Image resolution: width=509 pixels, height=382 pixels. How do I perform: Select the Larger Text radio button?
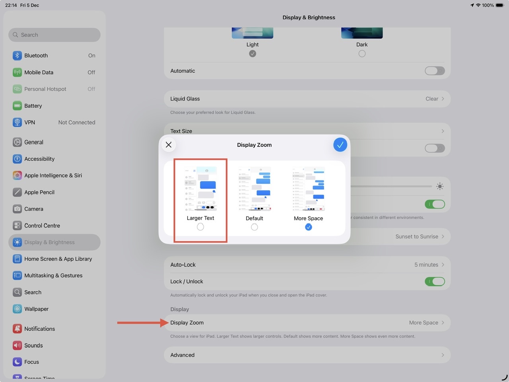(x=200, y=227)
